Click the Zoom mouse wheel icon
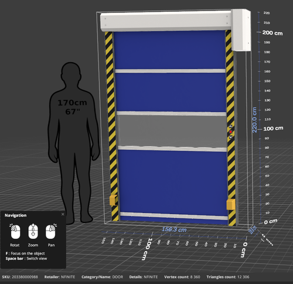The height and width of the screenshot is (284, 293). (x=33, y=231)
